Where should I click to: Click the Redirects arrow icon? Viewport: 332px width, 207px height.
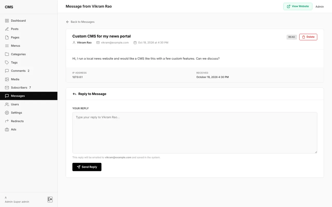(7, 121)
